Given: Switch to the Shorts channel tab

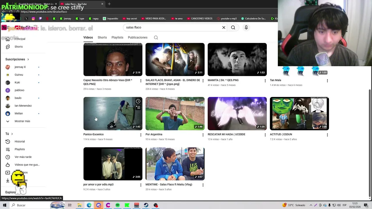Looking at the screenshot, I should tap(102, 37).
